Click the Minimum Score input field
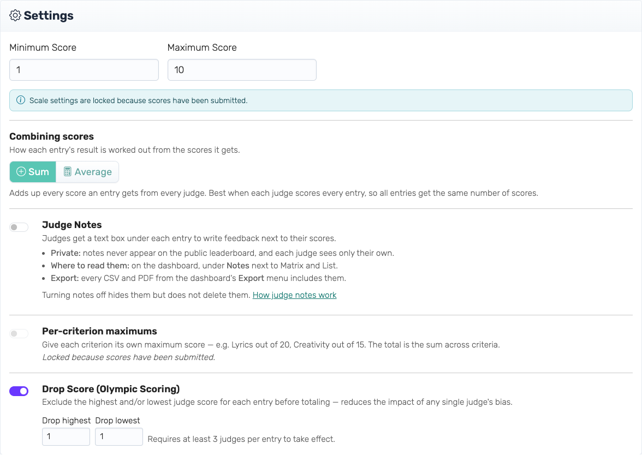The height and width of the screenshot is (455, 642). click(x=84, y=70)
